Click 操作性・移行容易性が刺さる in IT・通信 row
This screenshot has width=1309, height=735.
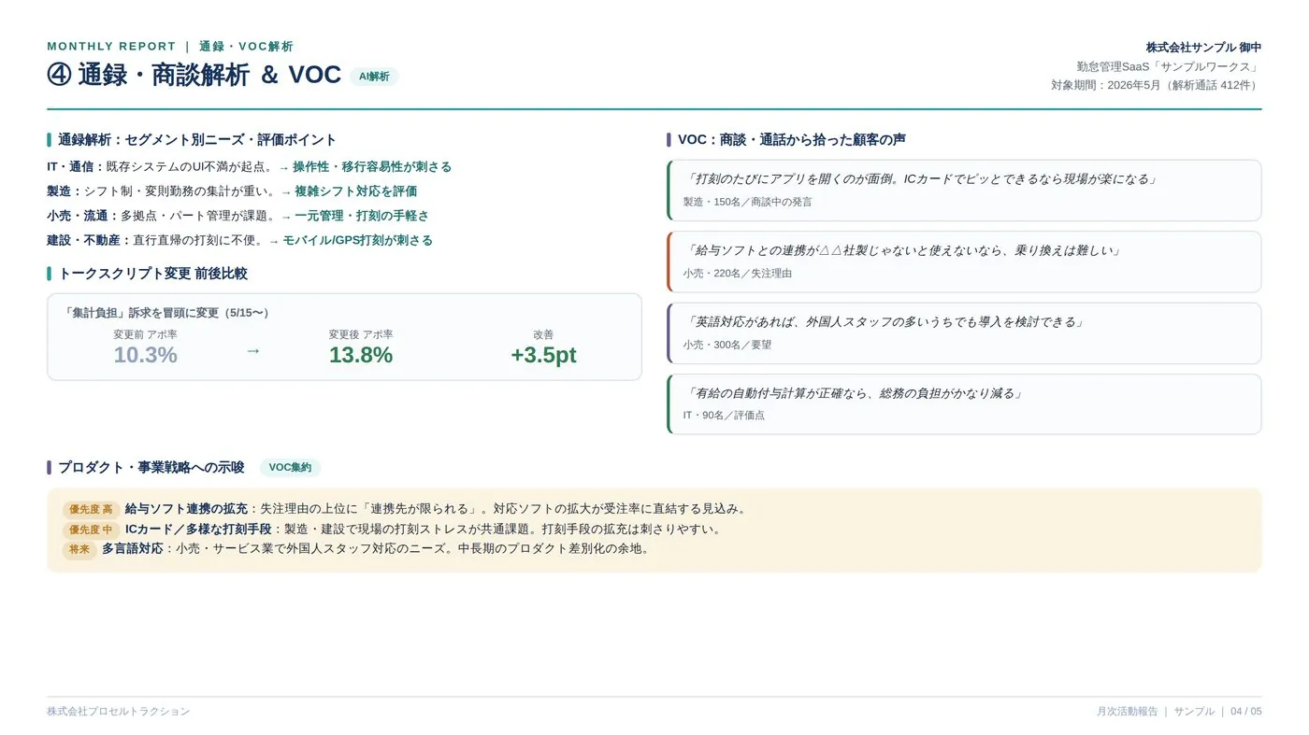(x=372, y=167)
